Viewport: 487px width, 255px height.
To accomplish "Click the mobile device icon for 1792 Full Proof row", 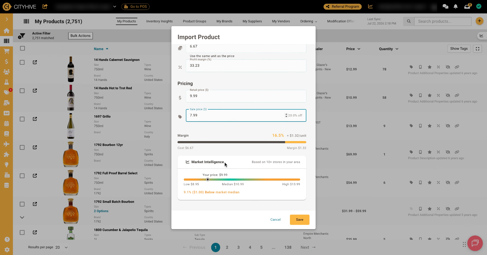I will click(420, 182).
